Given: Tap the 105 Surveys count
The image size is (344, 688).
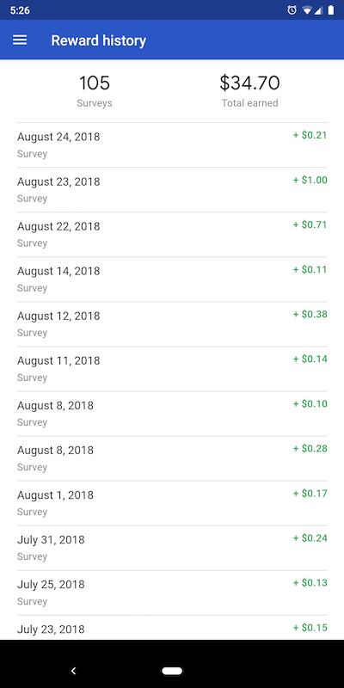Looking at the screenshot, I should coord(95,91).
